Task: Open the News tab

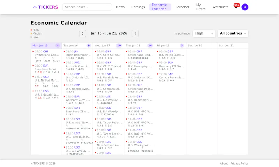Action: [x=120, y=7]
